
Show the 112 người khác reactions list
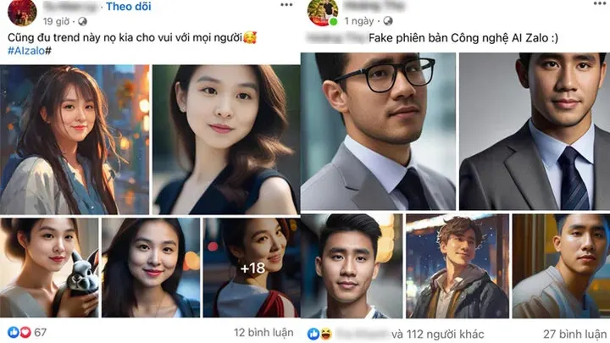(438, 334)
